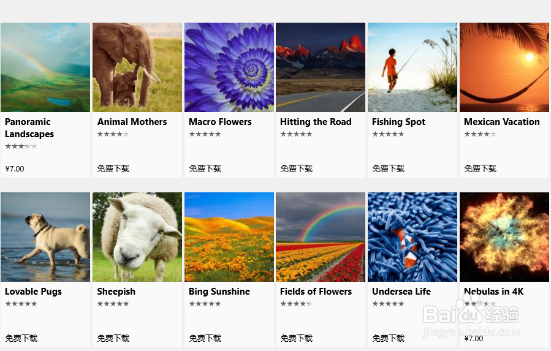Click 免费下载 under Macro Flowers
551x351 pixels.
205,168
